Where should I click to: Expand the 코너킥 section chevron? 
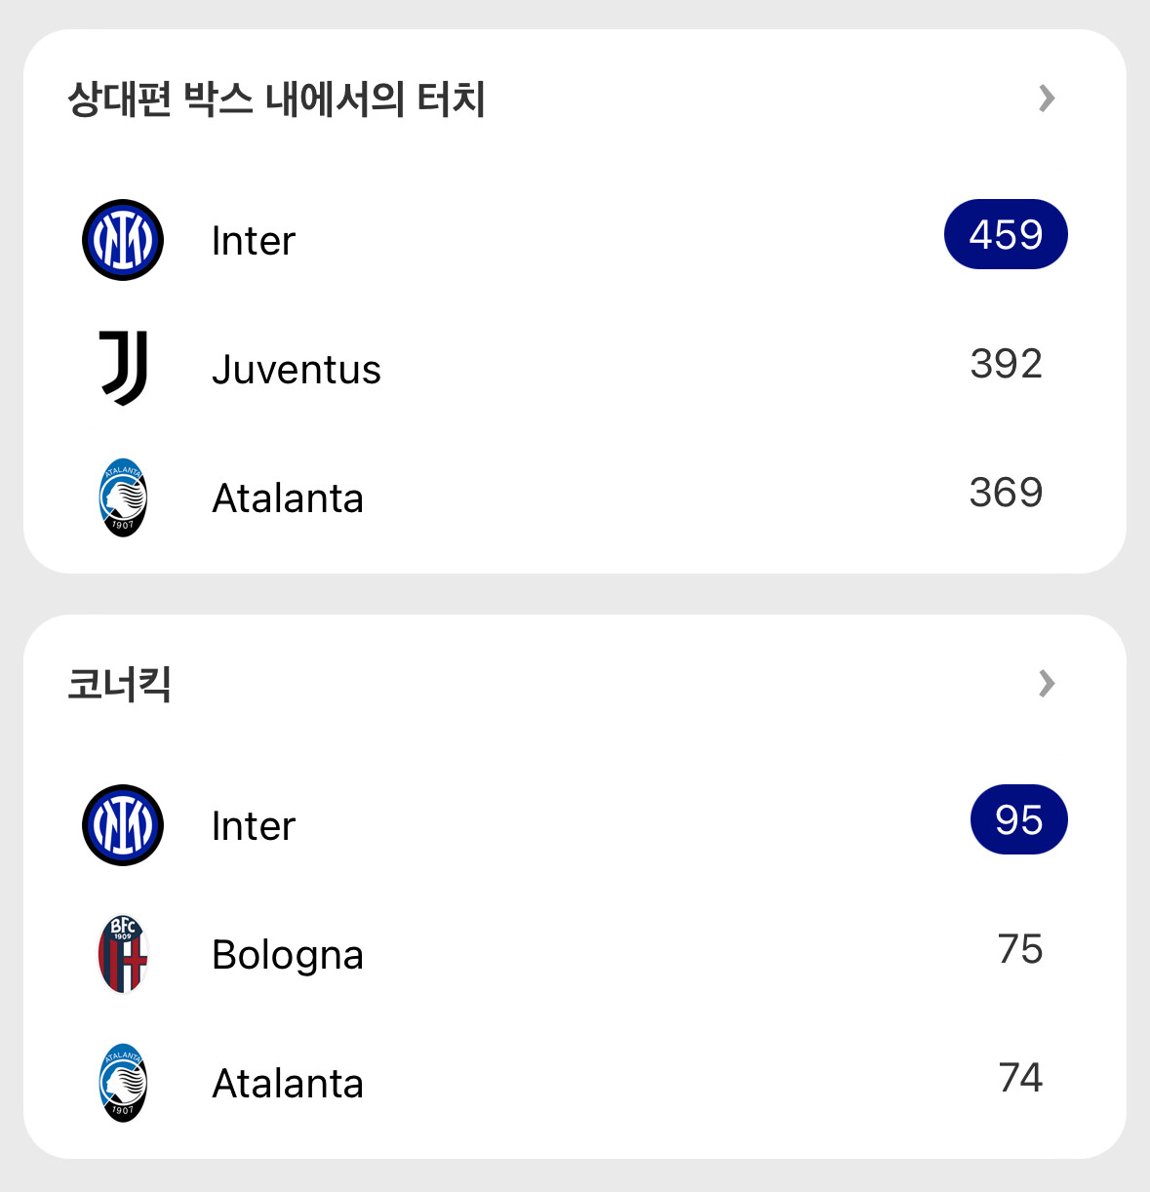tap(1047, 684)
